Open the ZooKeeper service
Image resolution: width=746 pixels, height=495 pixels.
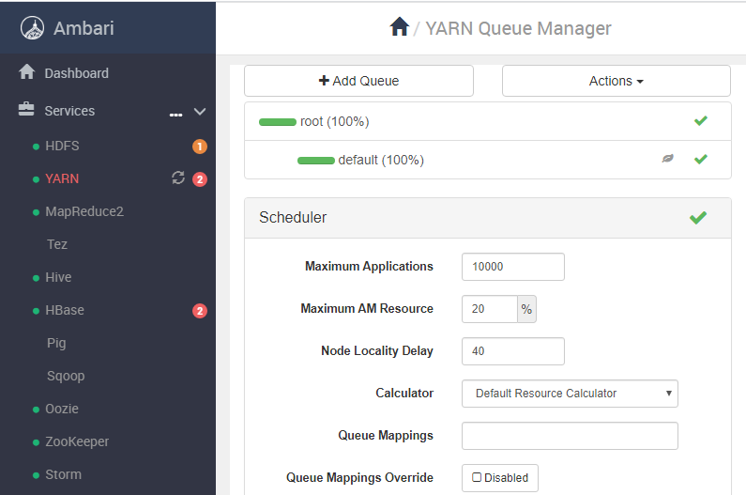pyautogui.click(x=77, y=441)
